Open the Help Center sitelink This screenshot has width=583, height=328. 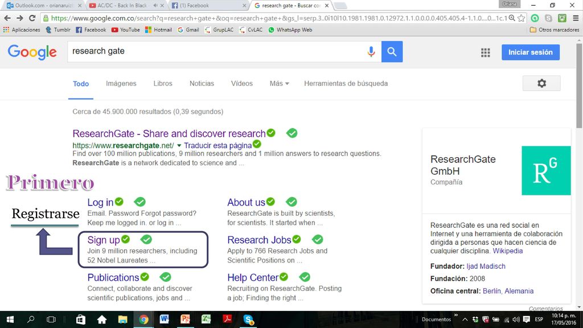coord(253,277)
